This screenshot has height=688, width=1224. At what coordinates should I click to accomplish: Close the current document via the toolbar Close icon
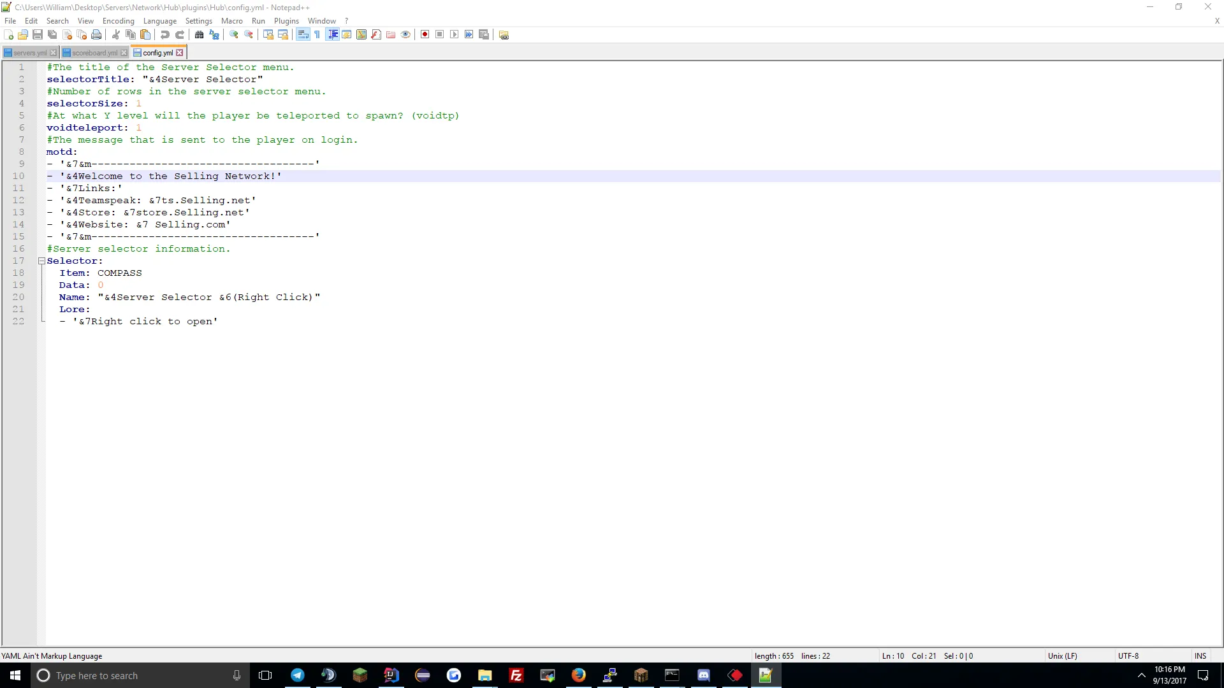67,34
